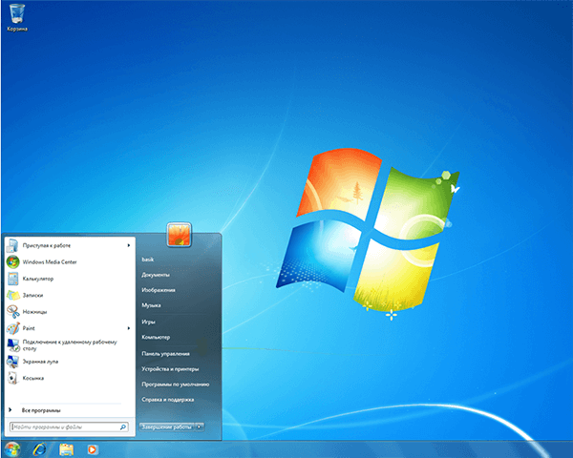This screenshot has height=458, width=573.
Task: Open the basik user folder
Action: [148, 260]
